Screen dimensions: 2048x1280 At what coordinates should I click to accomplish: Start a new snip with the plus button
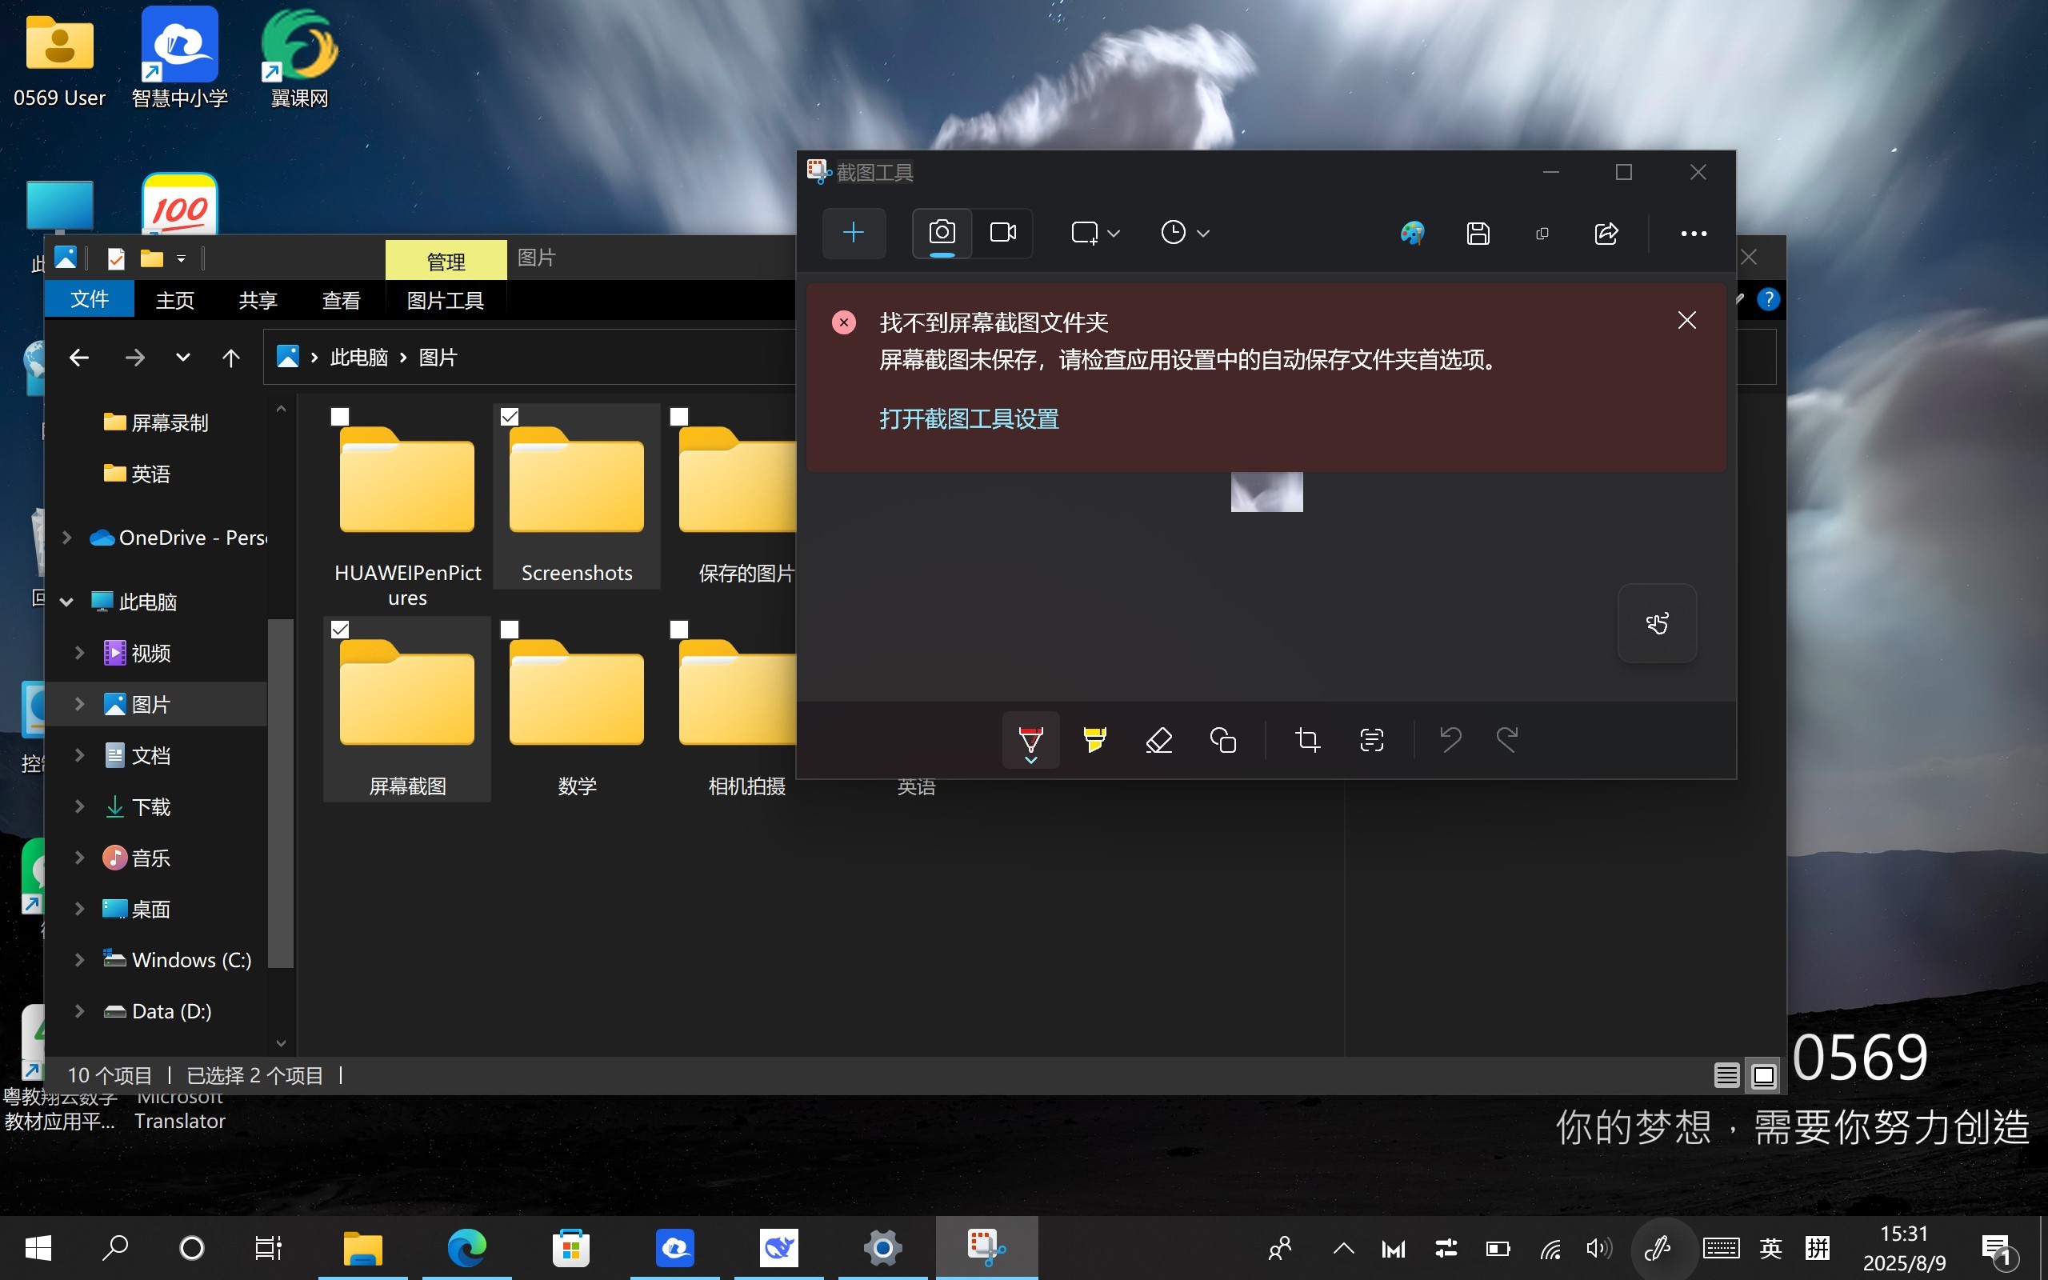tap(854, 233)
